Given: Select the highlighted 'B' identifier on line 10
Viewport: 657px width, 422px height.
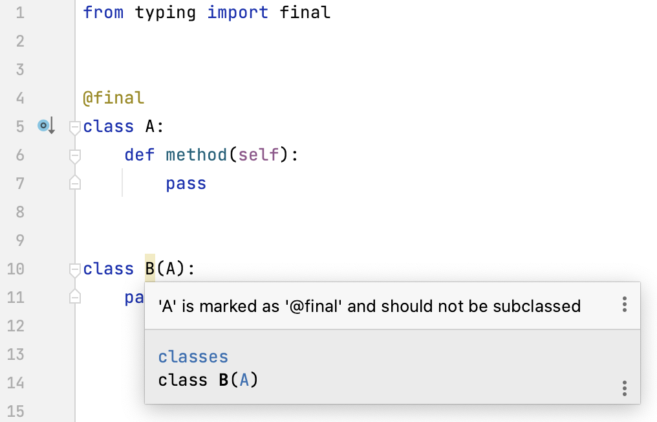Looking at the screenshot, I should 149,269.
